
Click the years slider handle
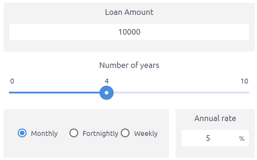point(107,93)
